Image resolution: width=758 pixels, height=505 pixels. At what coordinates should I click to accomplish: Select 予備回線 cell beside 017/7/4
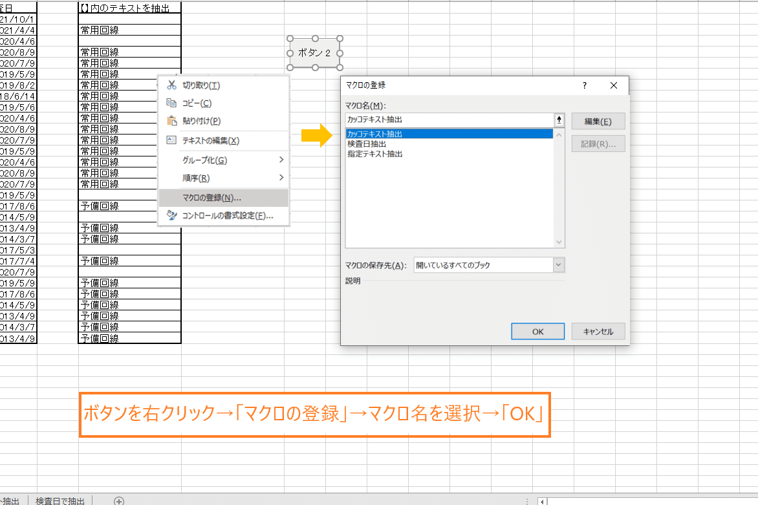coord(129,261)
